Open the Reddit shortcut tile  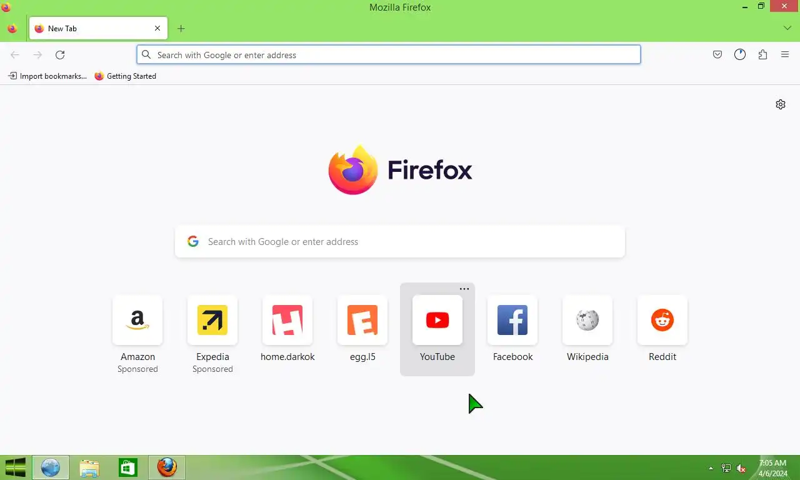tap(662, 320)
